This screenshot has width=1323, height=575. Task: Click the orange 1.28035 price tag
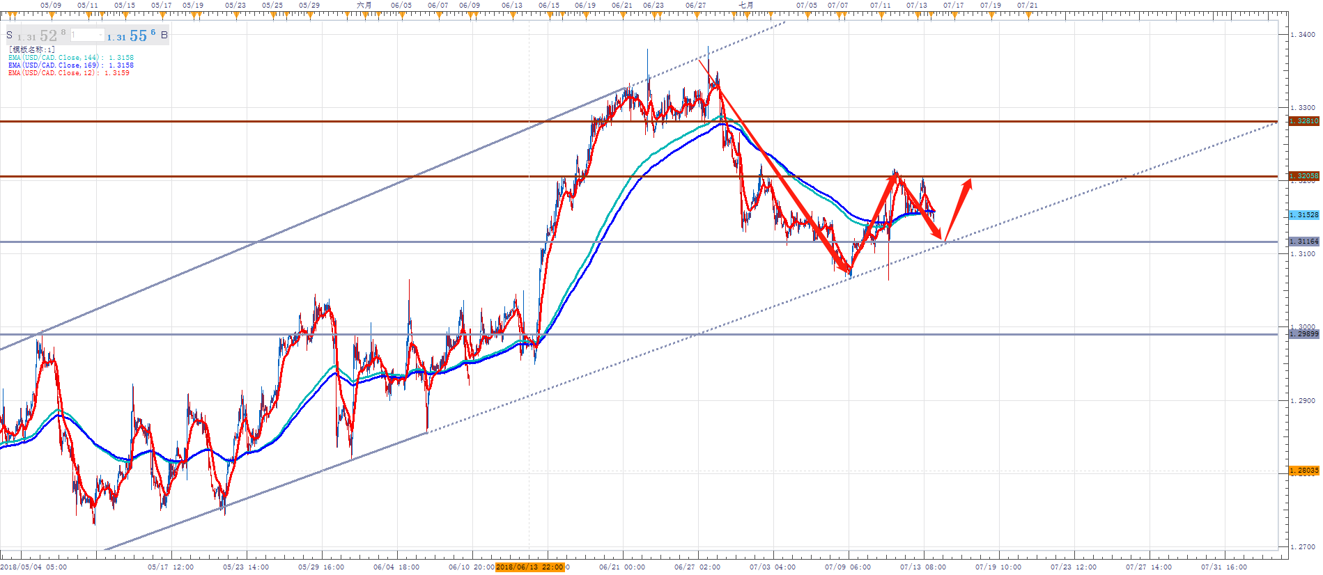tap(1303, 471)
